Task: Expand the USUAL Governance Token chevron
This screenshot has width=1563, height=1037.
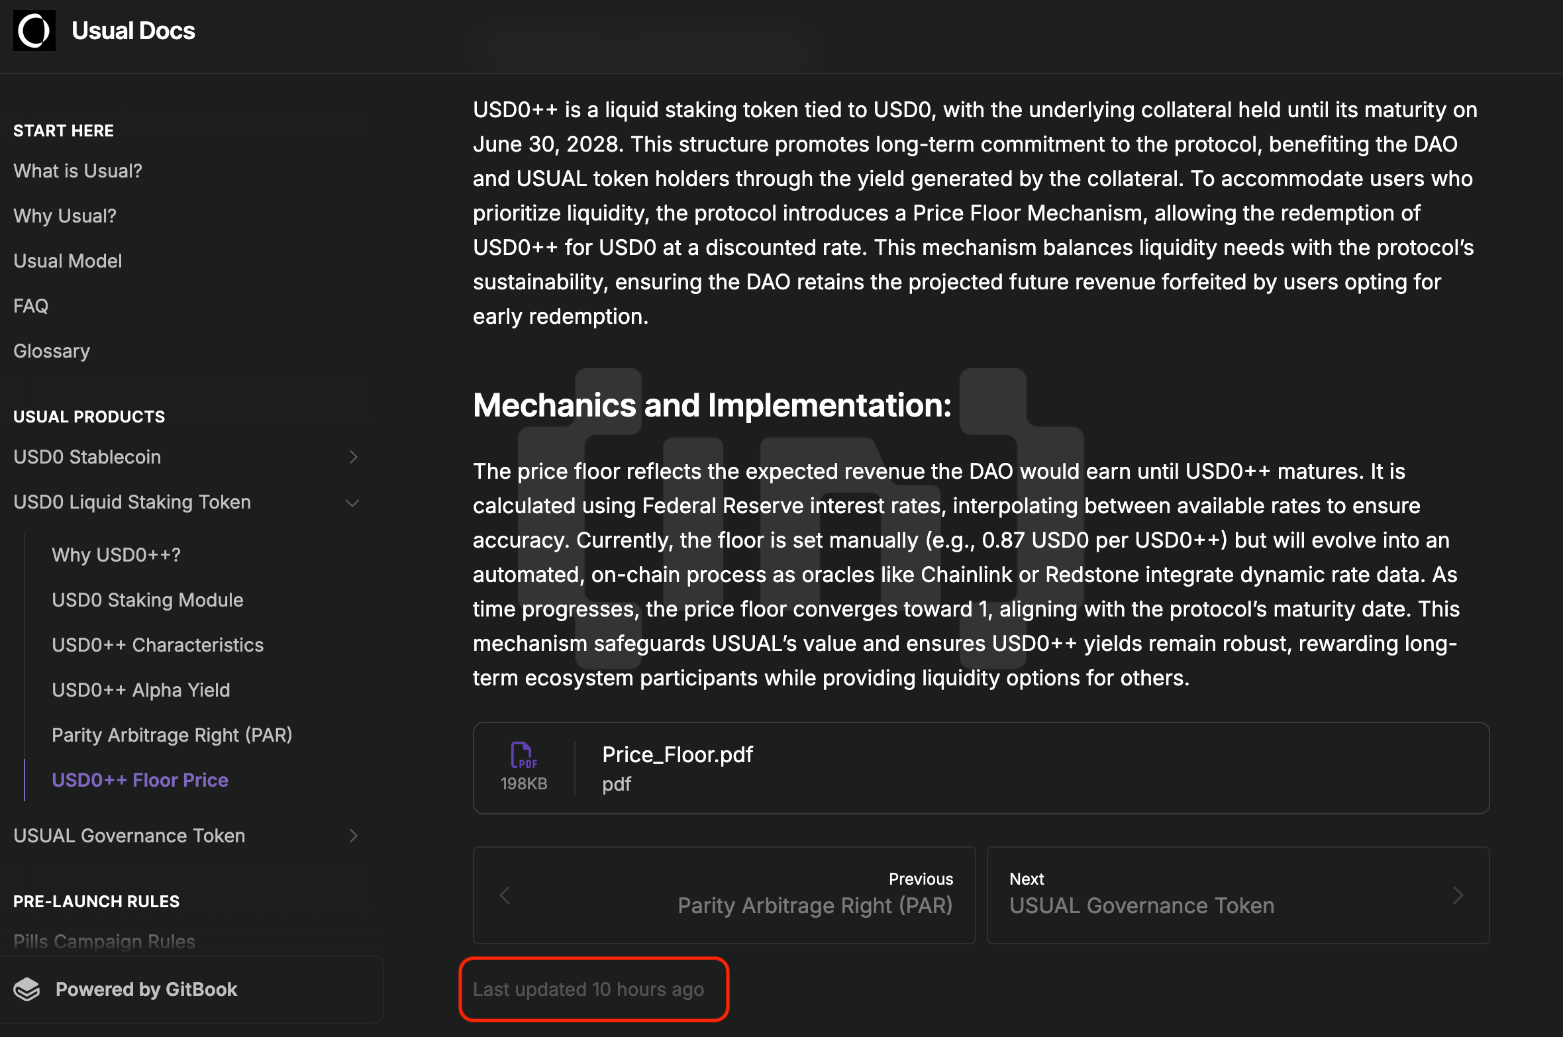Action: point(354,836)
